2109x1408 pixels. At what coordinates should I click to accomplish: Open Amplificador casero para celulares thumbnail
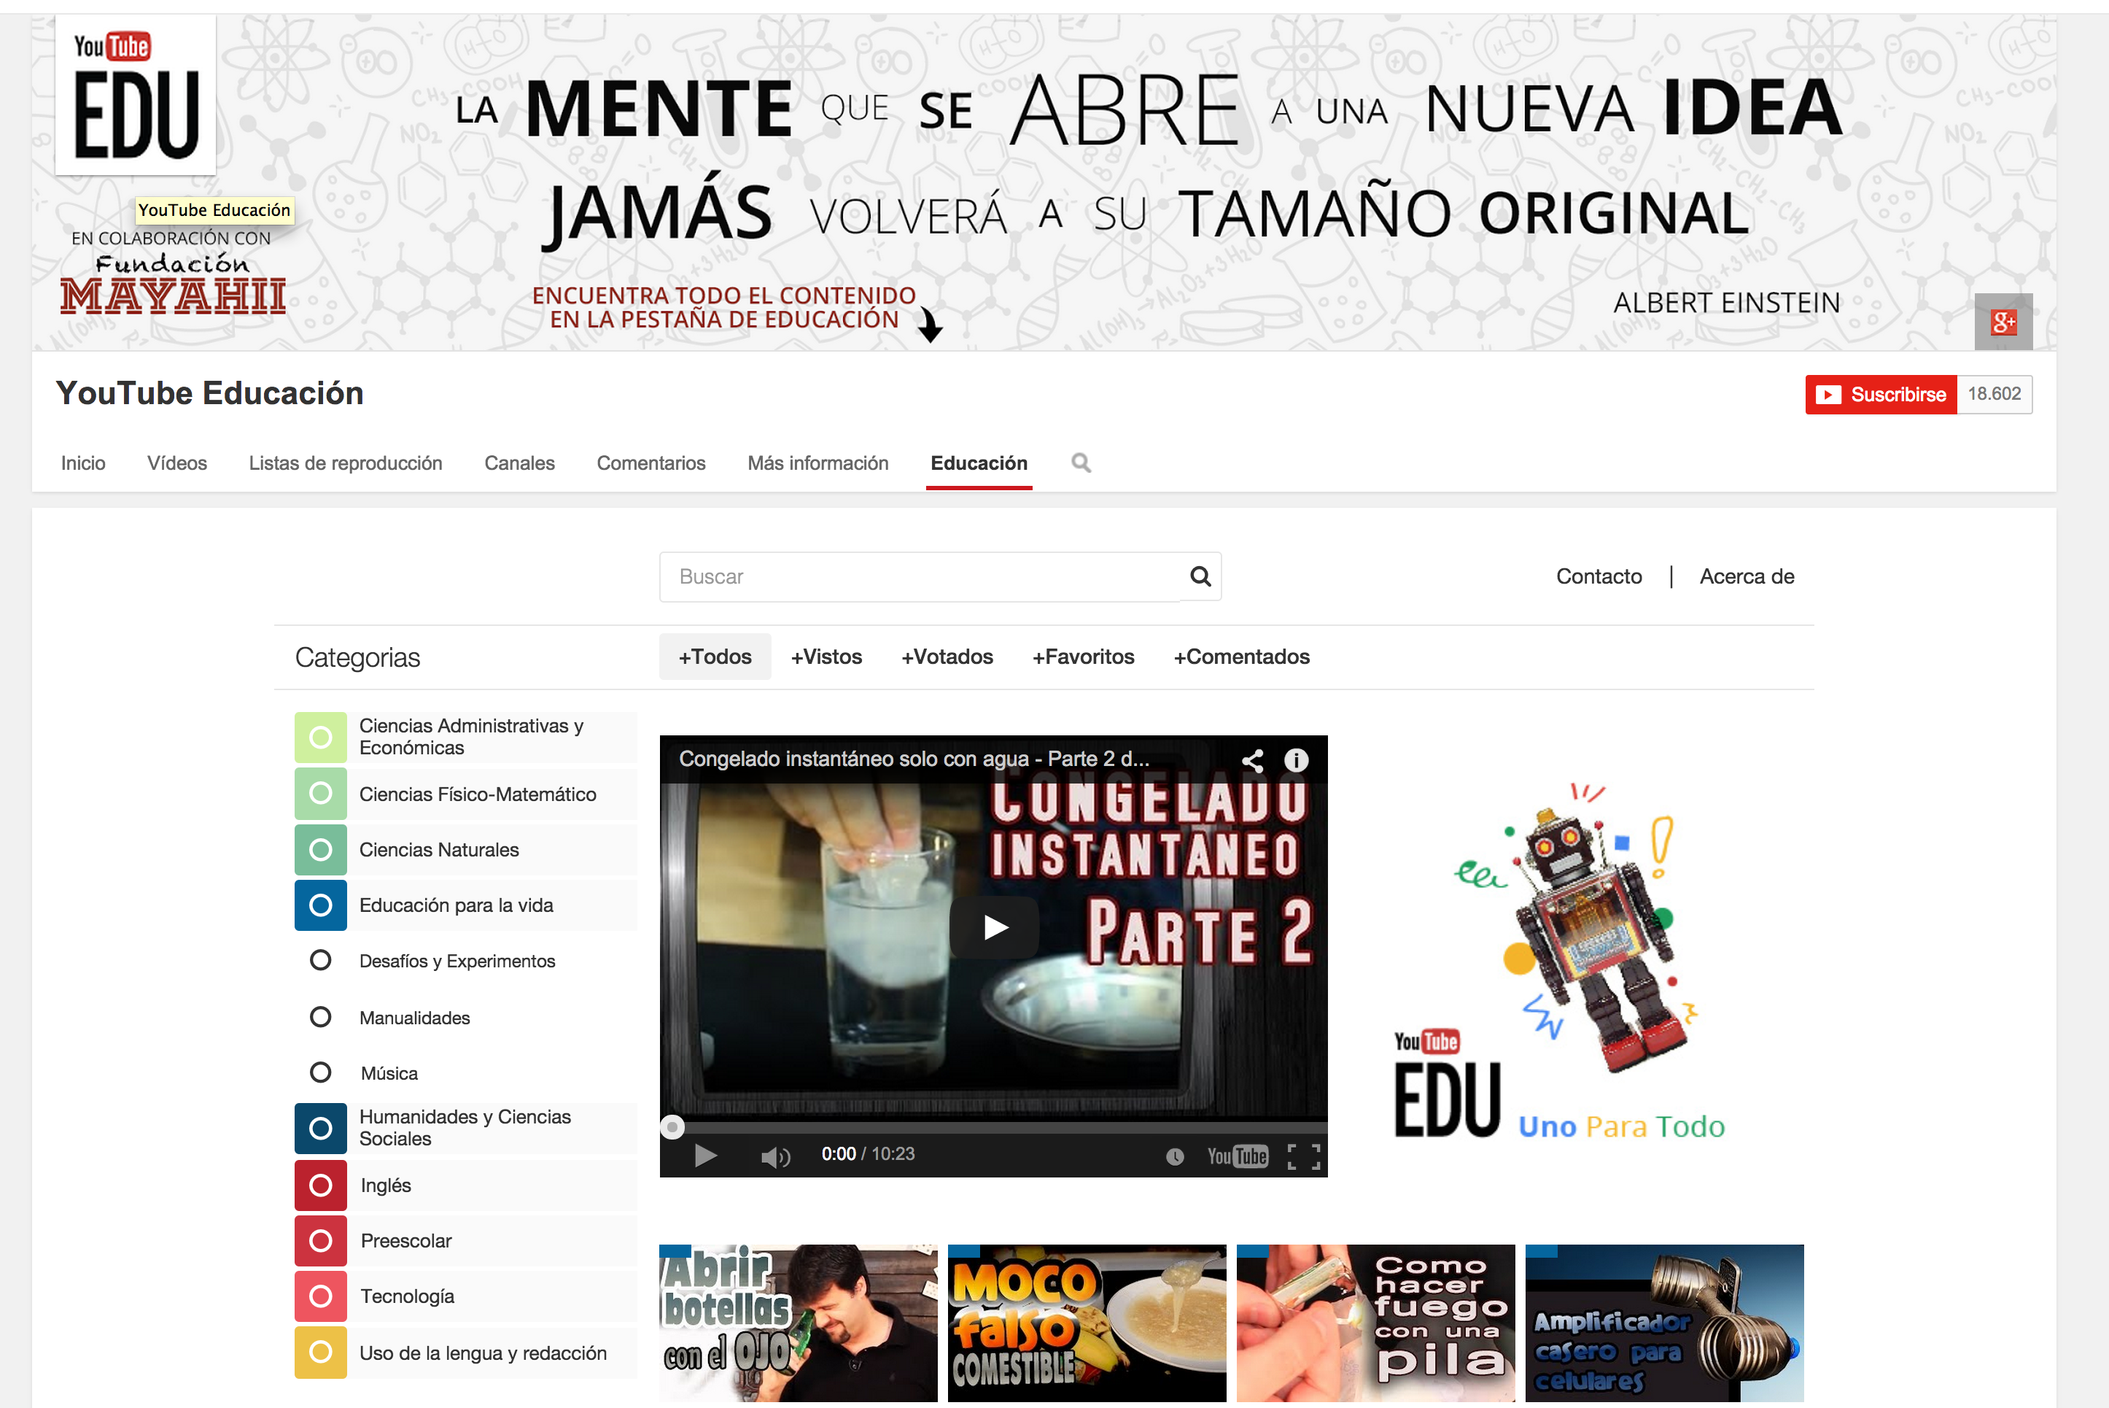(1665, 1323)
